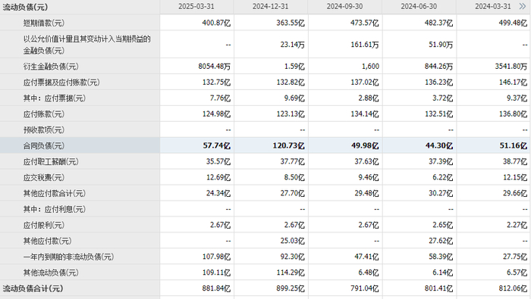The width and height of the screenshot is (531, 299).
Task: Click the double-chevron next-periods arrow icon
Action: coord(523,6)
